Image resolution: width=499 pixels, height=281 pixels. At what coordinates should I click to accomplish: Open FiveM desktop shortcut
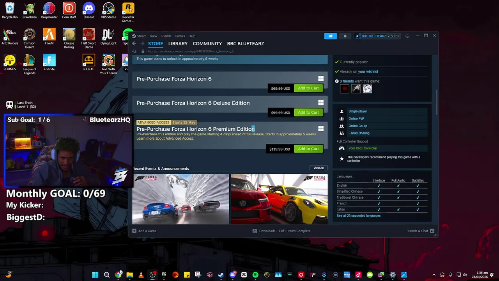coord(49,37)
